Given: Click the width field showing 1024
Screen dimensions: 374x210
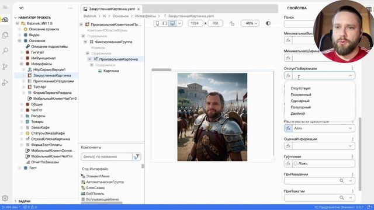Looking at the screenshot, I should pos(195,23).
